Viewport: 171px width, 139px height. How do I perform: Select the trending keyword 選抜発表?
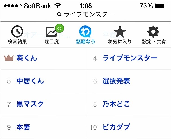(116, 81)
